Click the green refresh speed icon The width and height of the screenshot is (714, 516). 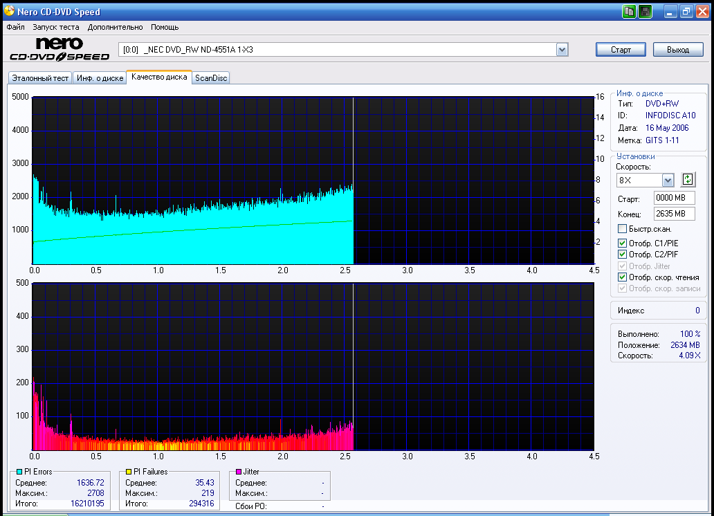point(687,180)
